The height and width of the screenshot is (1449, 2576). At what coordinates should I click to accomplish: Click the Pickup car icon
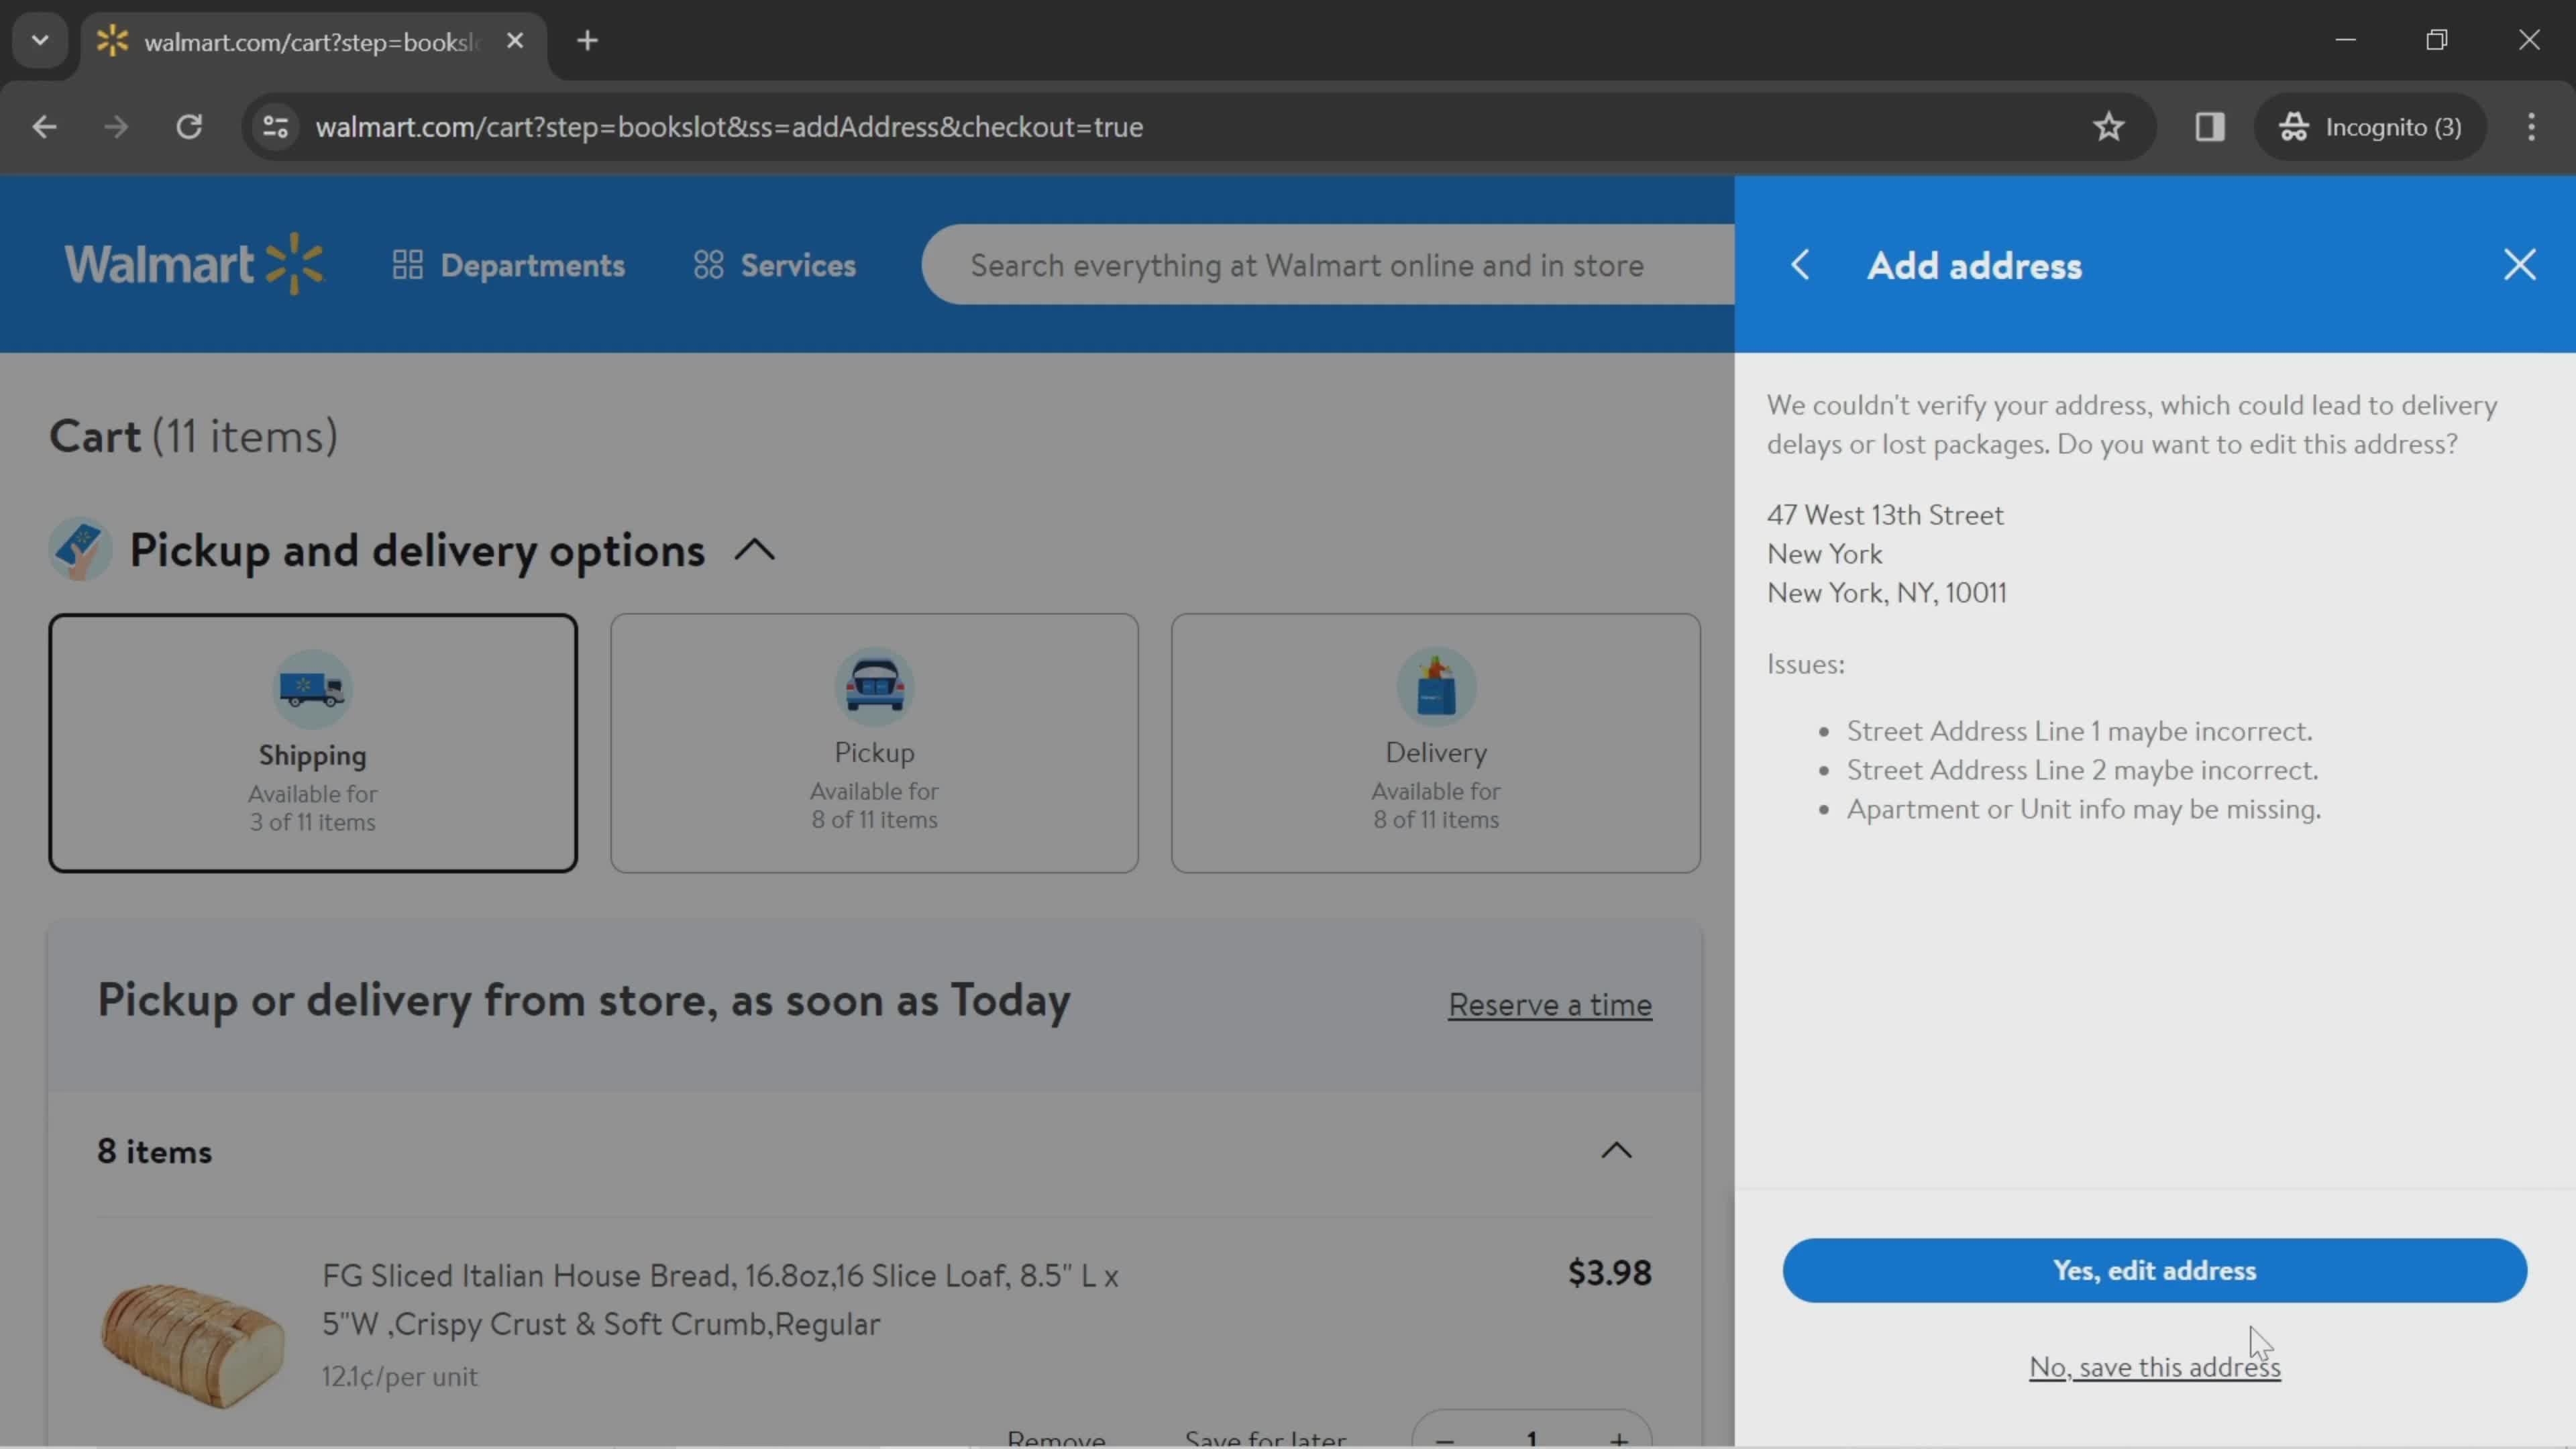coord(874,686)
